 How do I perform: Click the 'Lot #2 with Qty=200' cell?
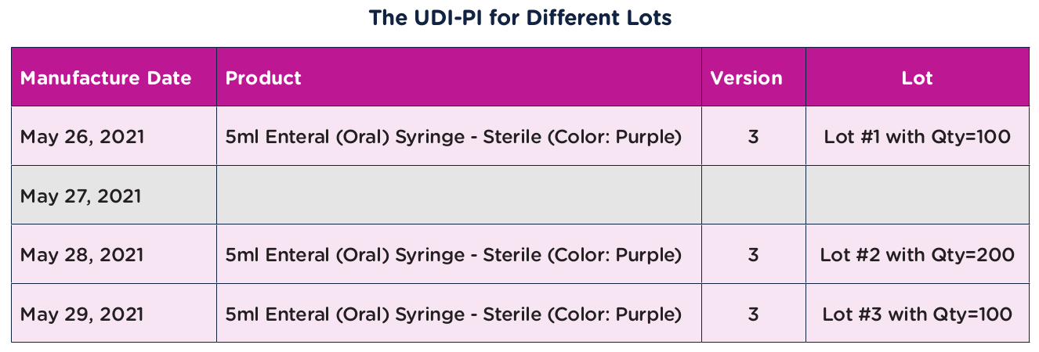(917, 255)
